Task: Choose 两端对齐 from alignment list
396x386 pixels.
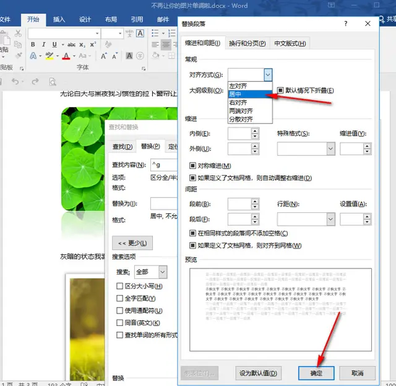Action: (x=250, y=111)
